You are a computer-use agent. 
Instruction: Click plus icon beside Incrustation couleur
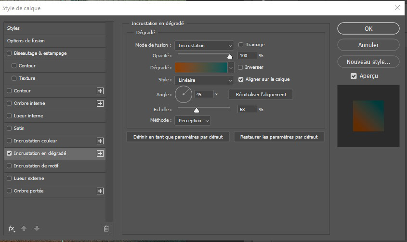tap(100, 141)
